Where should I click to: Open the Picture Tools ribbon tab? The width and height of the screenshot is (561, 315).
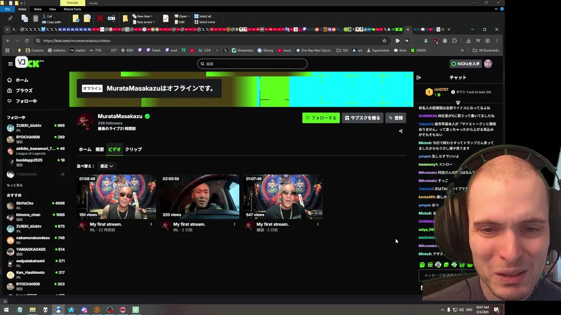pyautogui.click(x=72, y=9)
